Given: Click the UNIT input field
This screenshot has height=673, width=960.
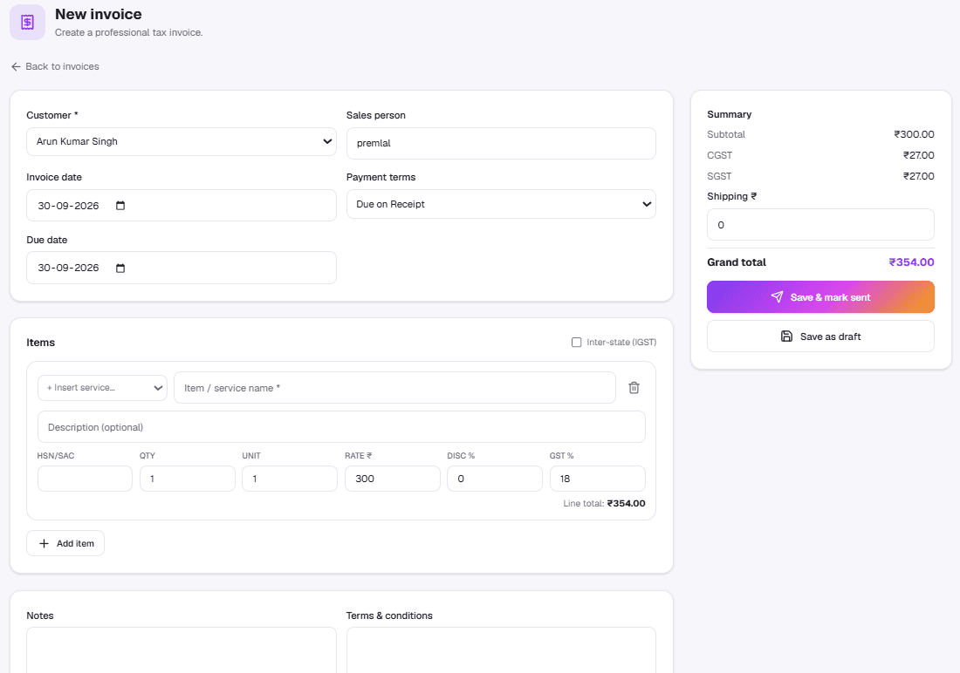Looking at the screenshot, I should 290,479.
